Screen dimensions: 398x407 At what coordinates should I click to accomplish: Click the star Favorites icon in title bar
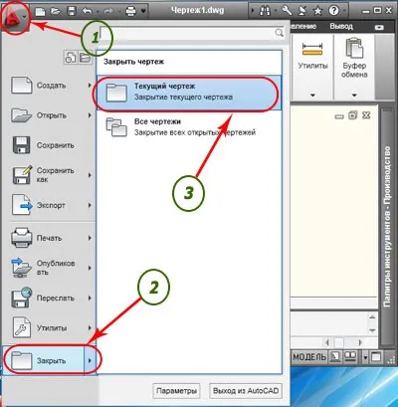click(317, 11)
